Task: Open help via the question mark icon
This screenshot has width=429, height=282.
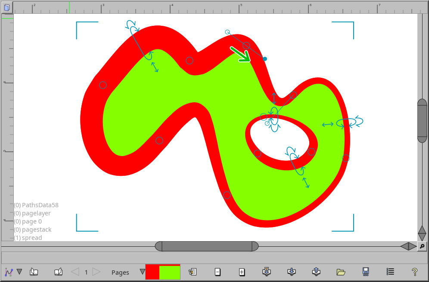Action: pos(414,272)
